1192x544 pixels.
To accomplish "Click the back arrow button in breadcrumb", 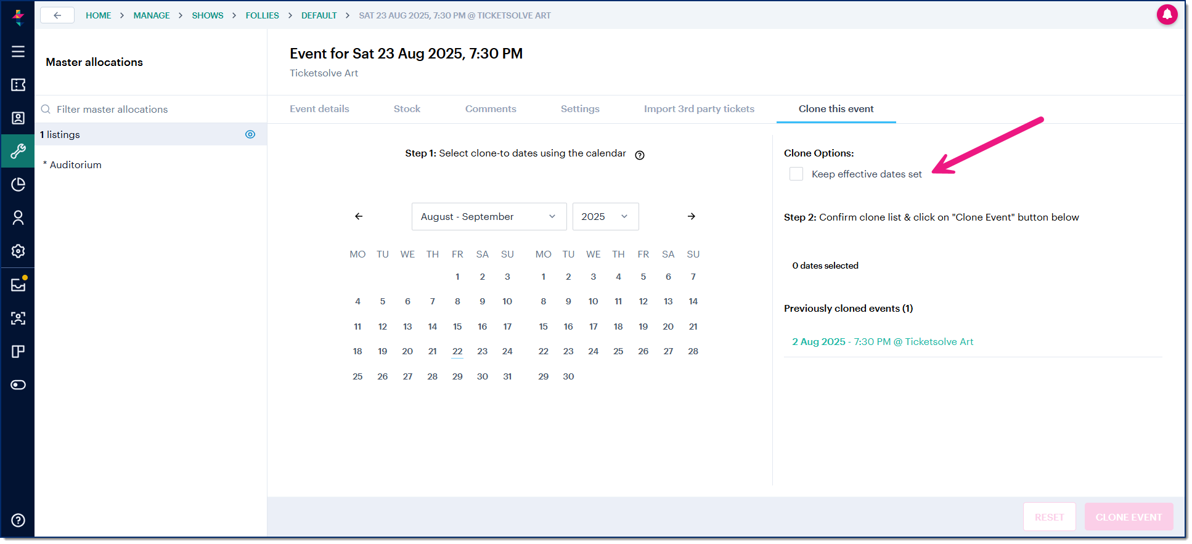I will [57, 15].
